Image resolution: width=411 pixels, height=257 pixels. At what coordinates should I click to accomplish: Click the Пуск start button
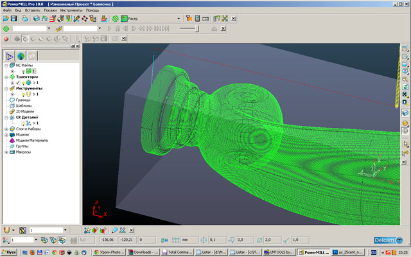tap(9, 253)
